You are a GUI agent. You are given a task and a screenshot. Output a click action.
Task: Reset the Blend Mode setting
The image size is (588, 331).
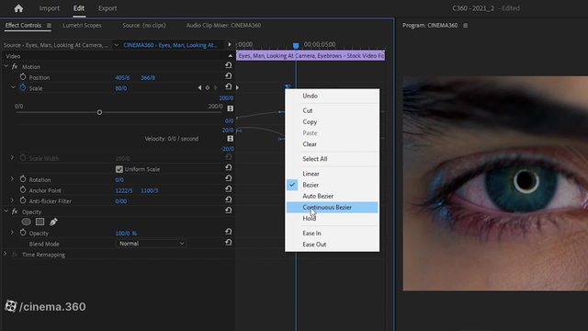click(229, 243)
